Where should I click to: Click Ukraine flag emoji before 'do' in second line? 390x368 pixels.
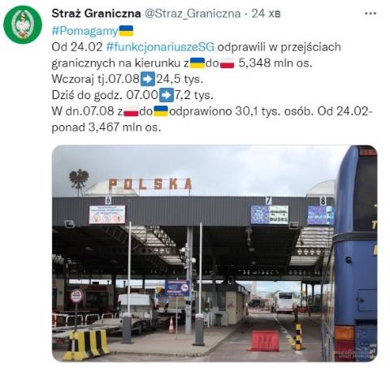[x=197, y=63]
